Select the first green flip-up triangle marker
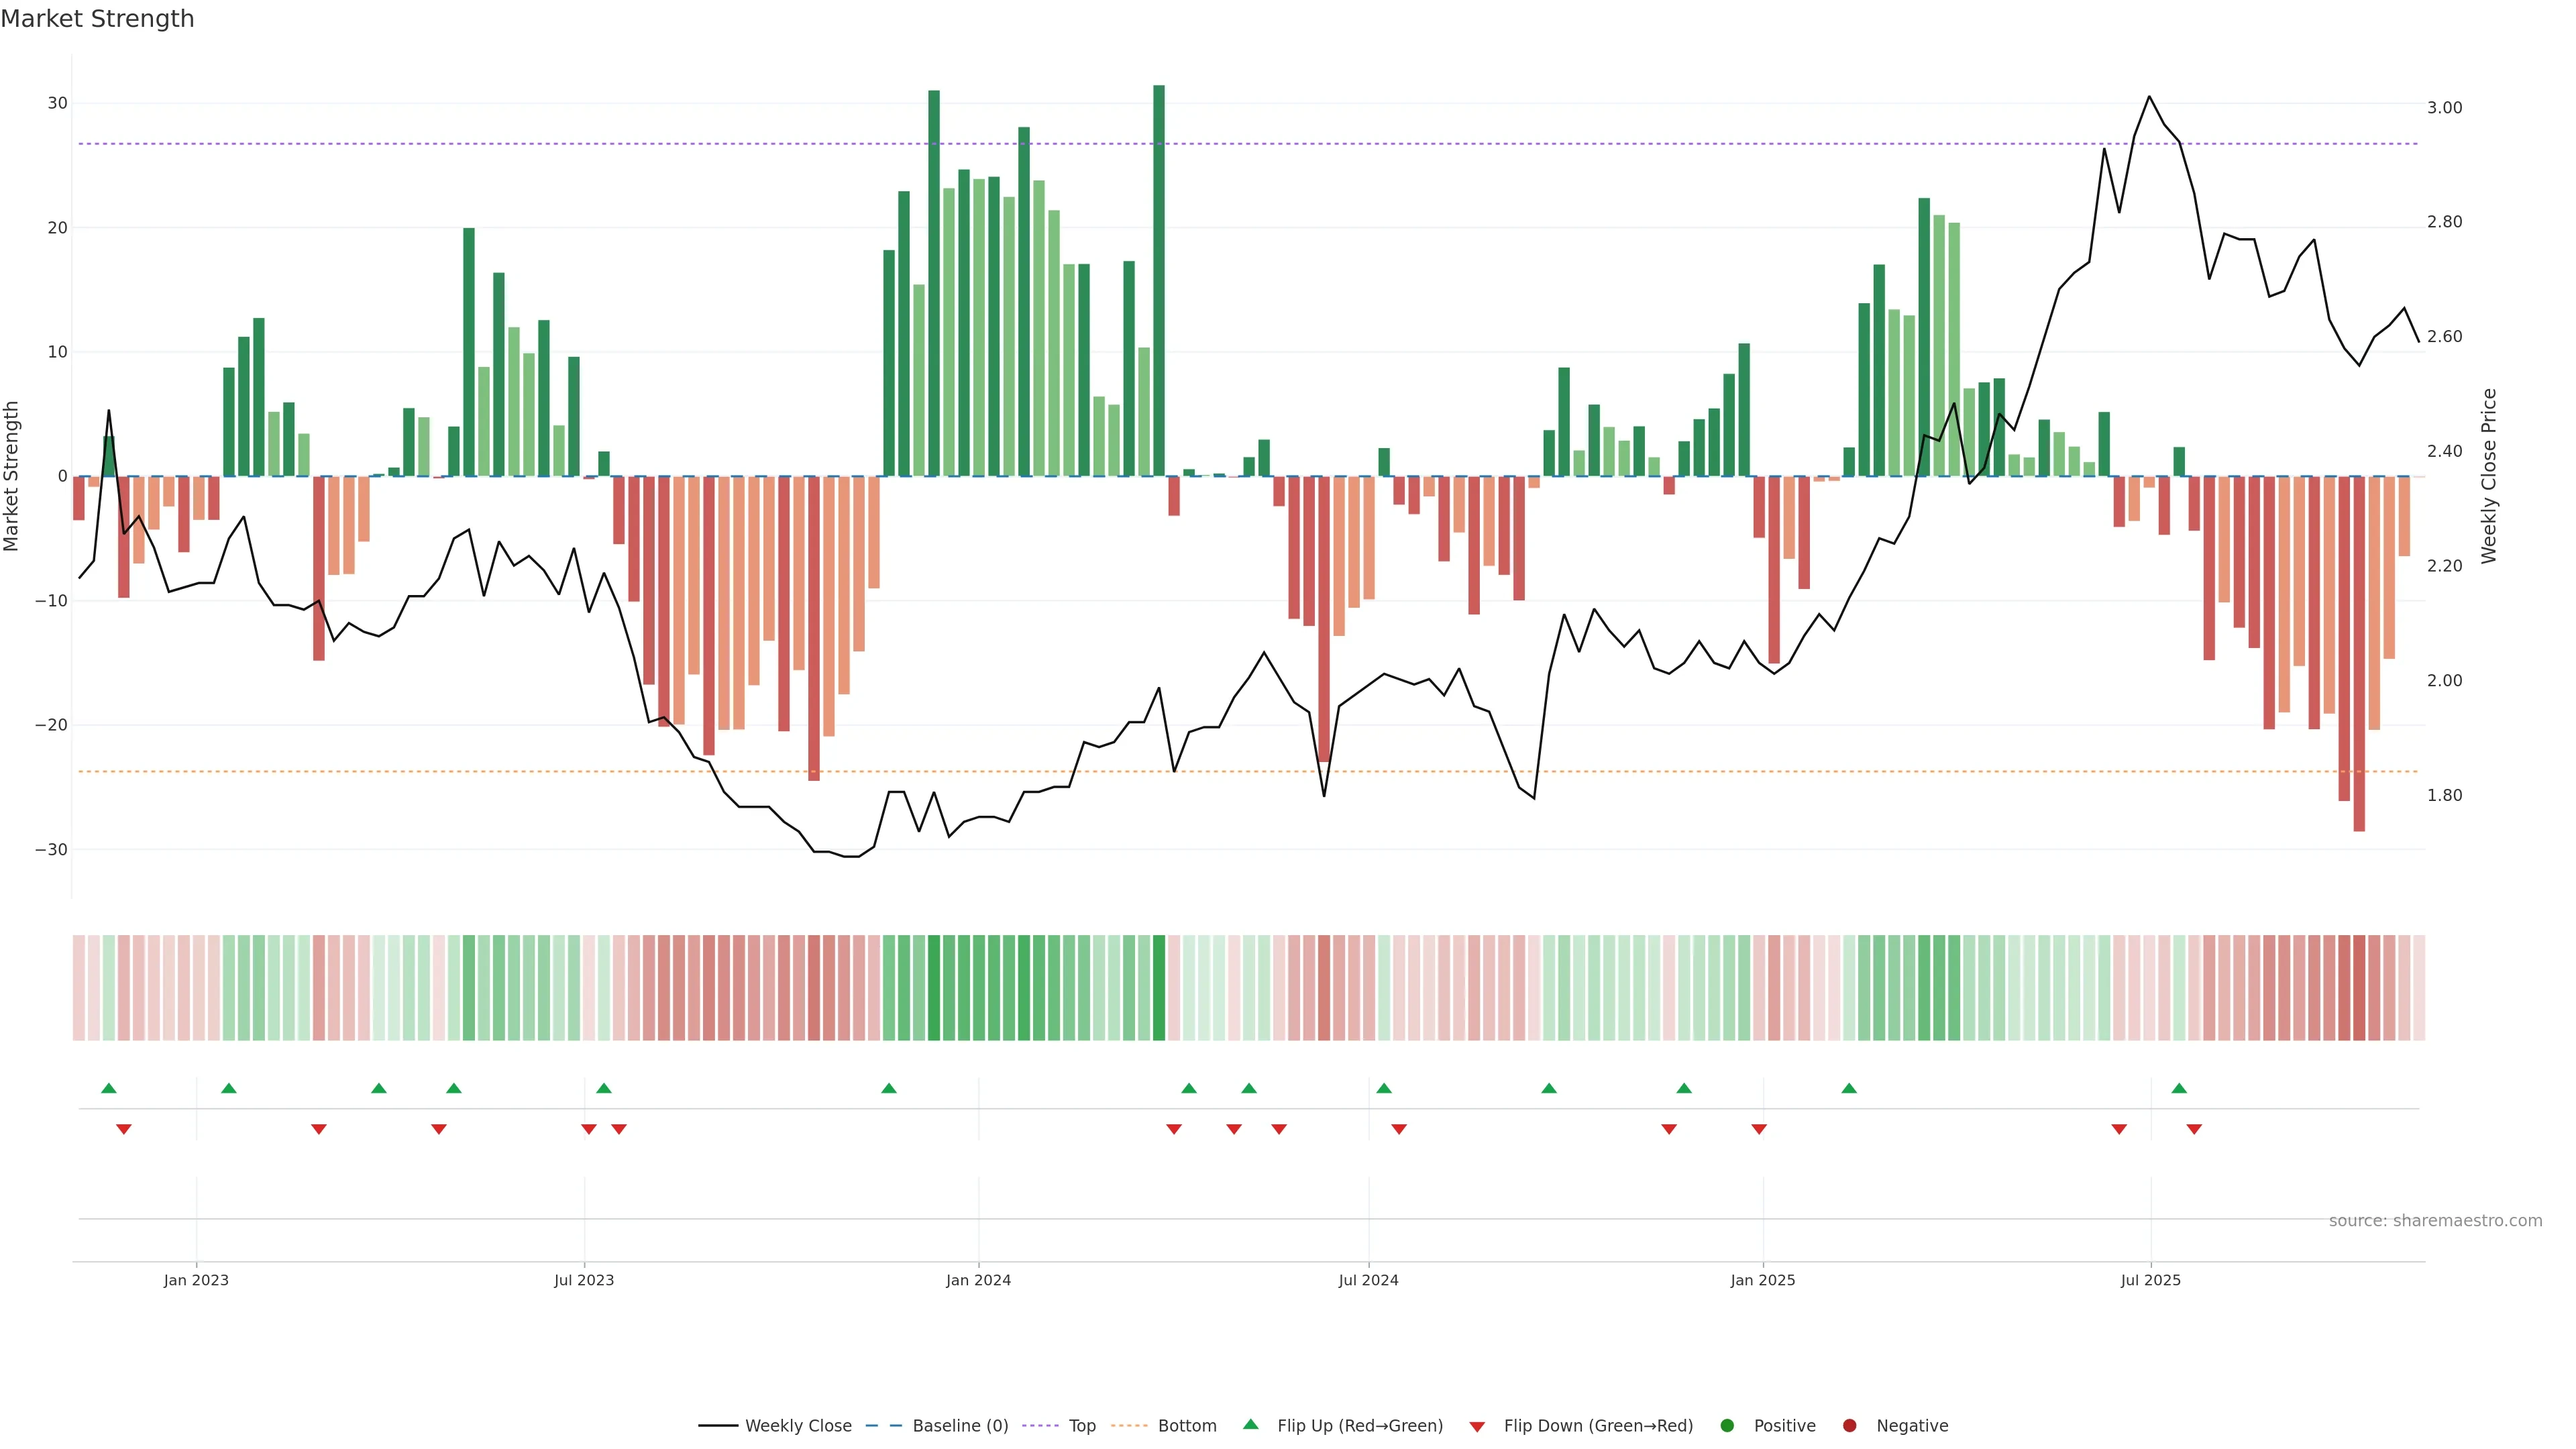This screenshot has height=1449, width=2576. pos(109,1088)
